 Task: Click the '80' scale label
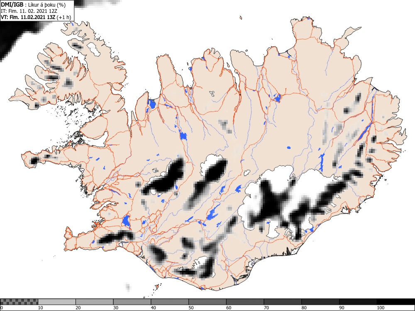point(304,308)
